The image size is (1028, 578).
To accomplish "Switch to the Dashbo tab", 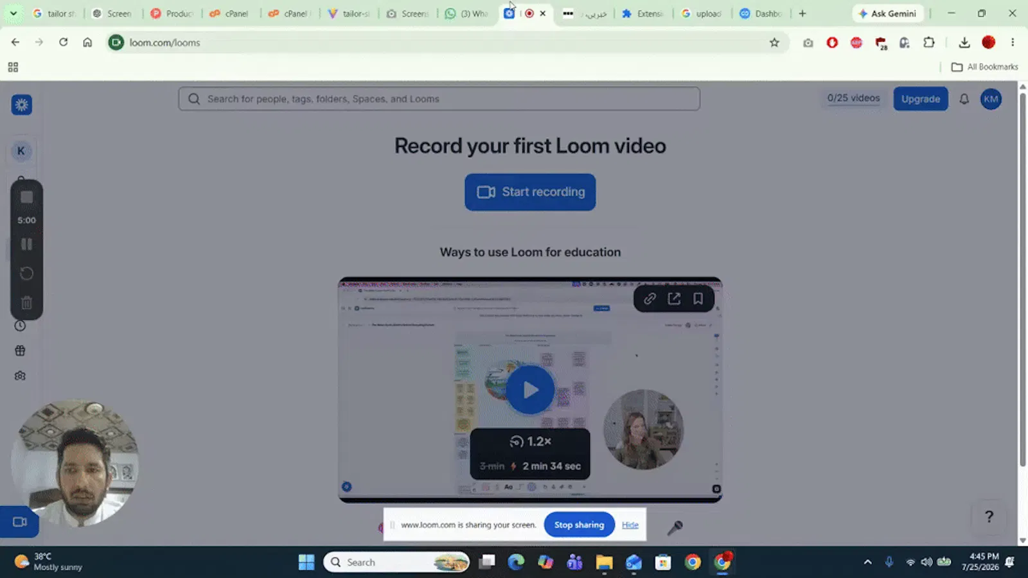I will [x=761, y=13].
